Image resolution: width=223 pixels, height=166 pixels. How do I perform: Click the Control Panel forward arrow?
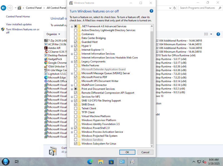click(10, 8)
